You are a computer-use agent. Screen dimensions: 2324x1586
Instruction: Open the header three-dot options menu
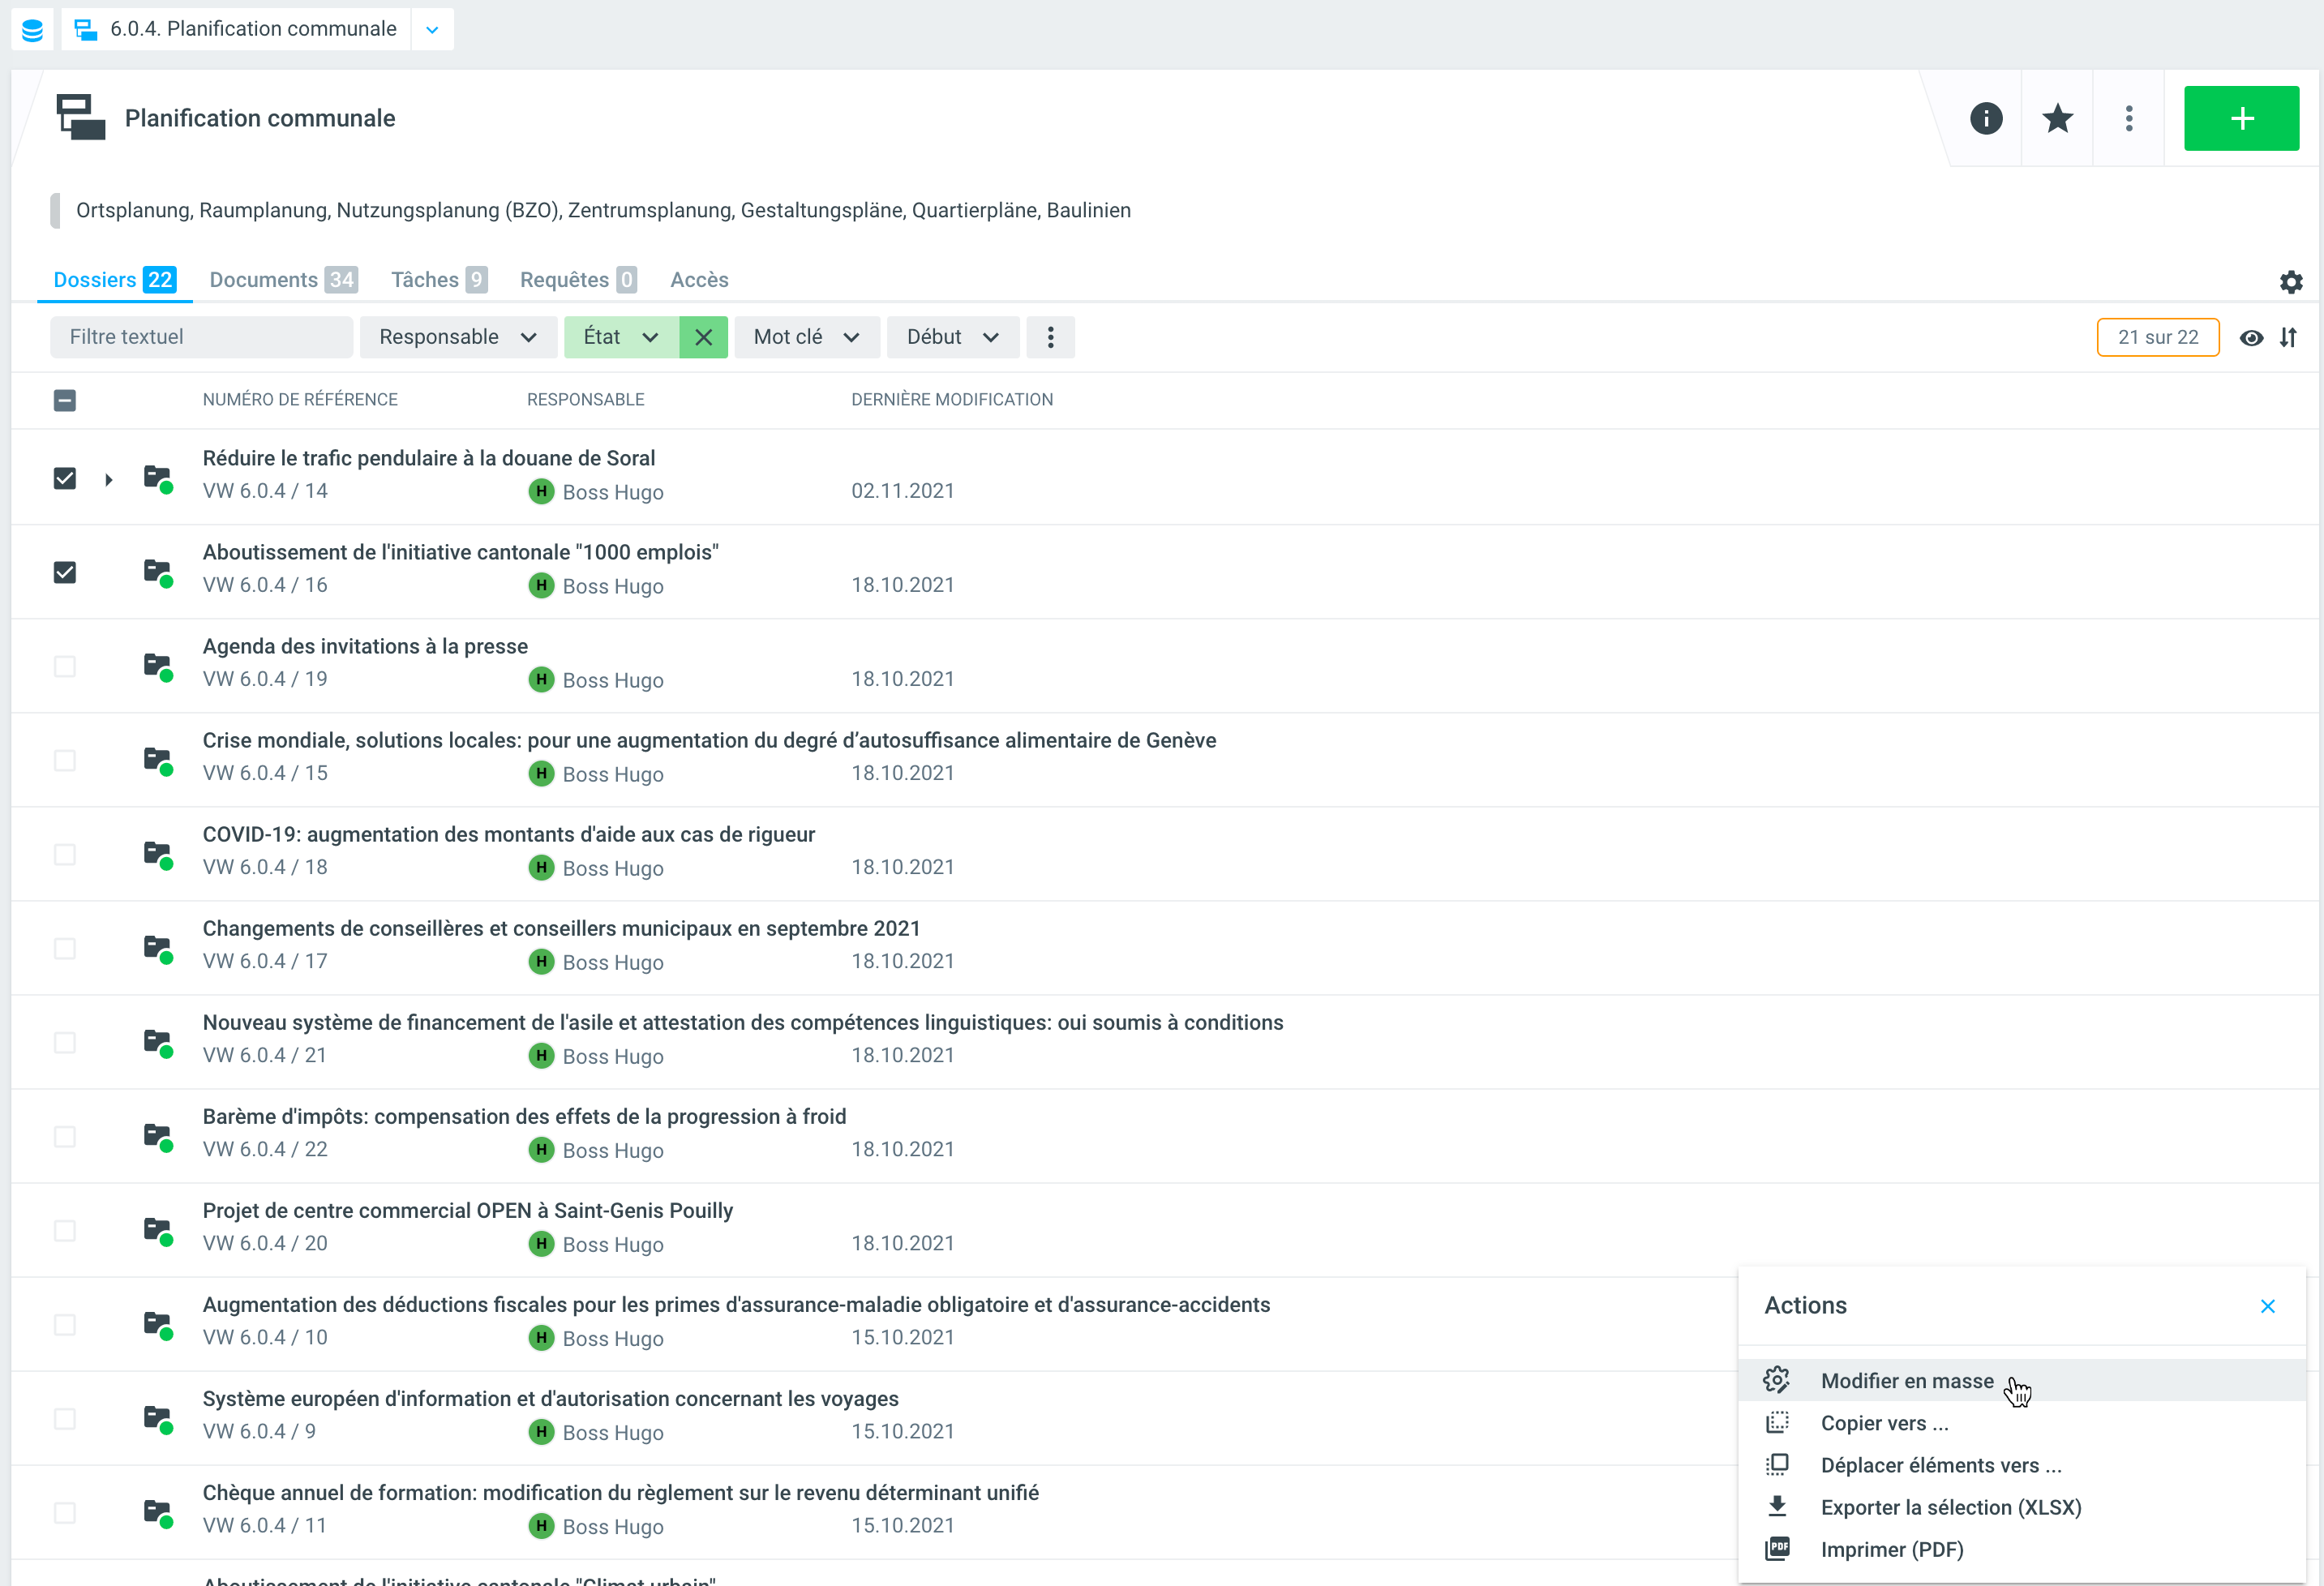(2129, 118)
